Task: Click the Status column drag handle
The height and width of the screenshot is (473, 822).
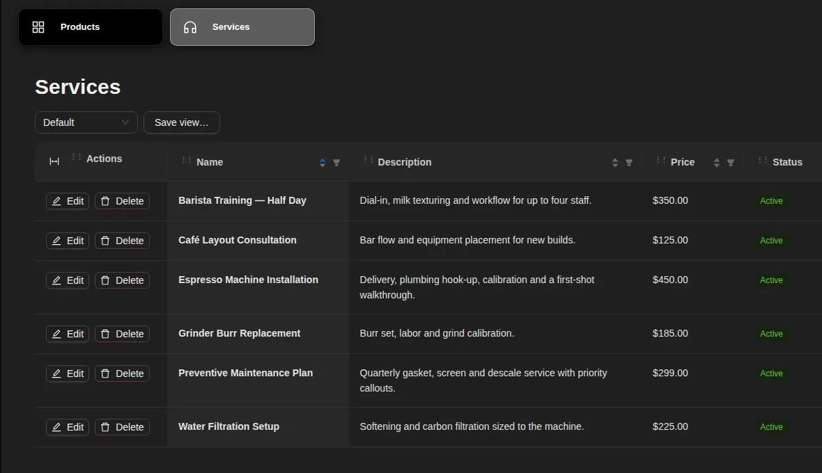Action: (x=763, y=160)
